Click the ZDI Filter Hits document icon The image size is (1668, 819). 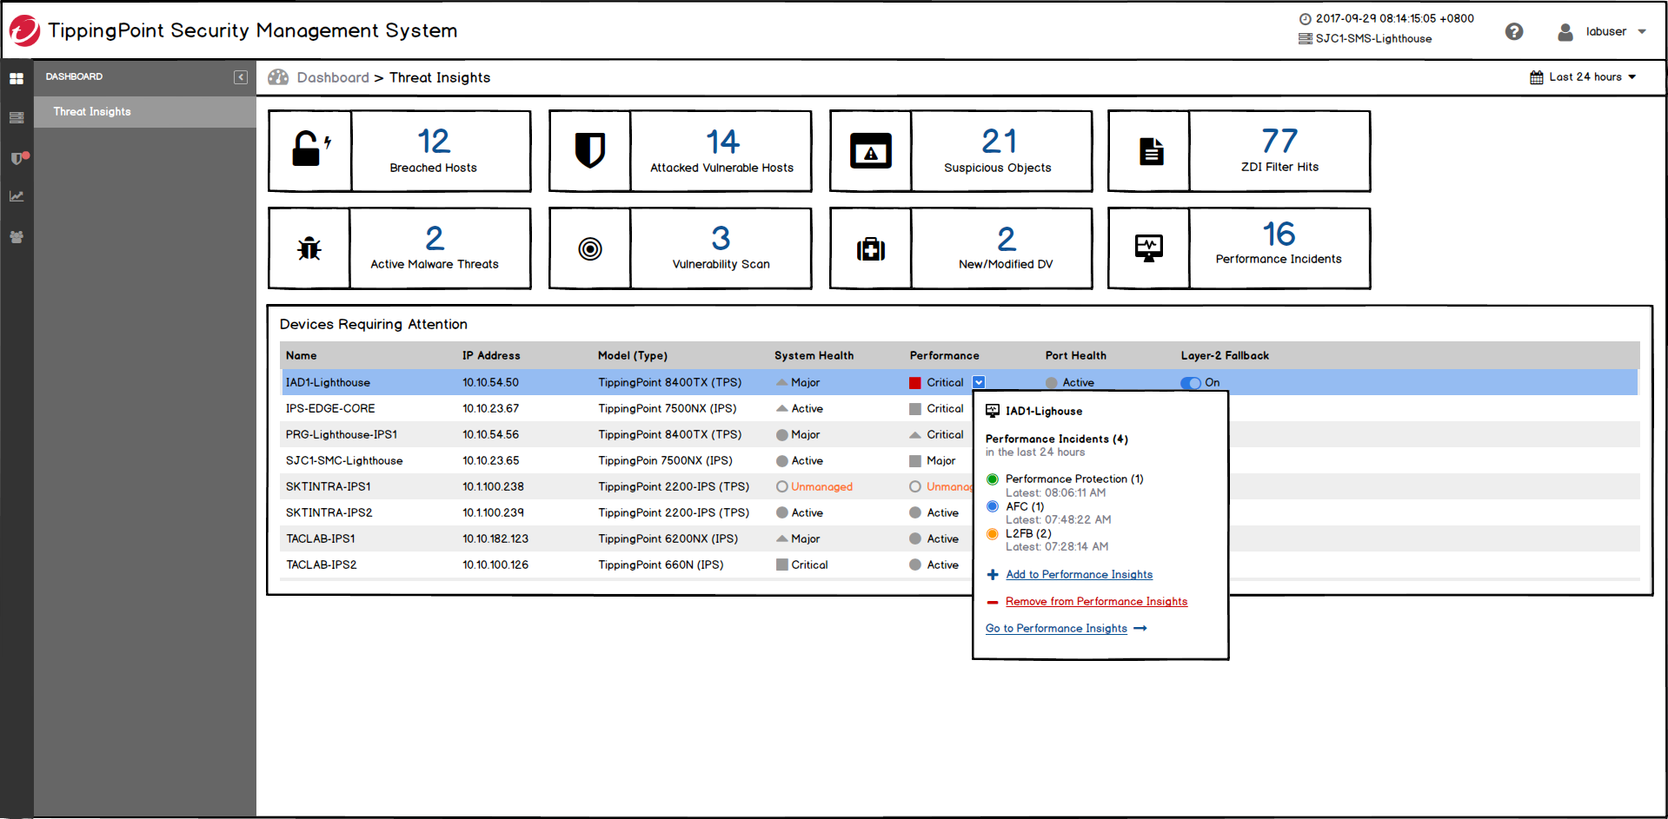(x=1152, y=151)
